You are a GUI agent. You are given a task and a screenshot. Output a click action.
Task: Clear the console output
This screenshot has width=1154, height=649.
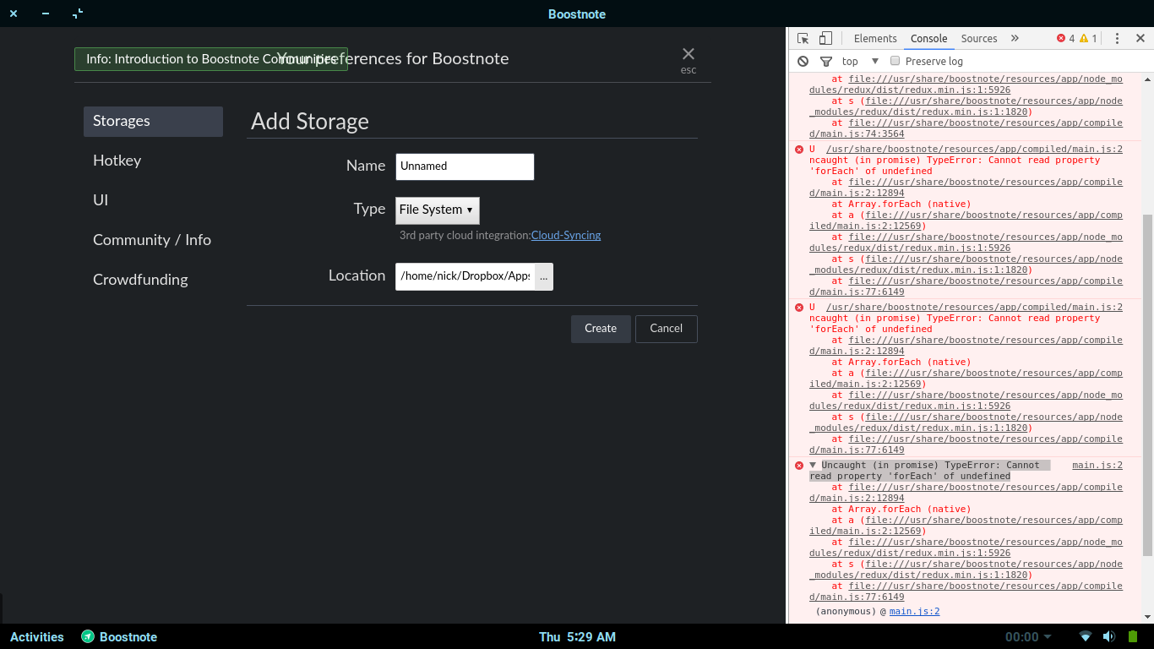coord(803,61)
